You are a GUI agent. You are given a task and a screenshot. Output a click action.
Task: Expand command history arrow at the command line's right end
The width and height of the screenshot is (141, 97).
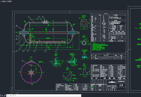pyautogui.click(x=80, y=96)
